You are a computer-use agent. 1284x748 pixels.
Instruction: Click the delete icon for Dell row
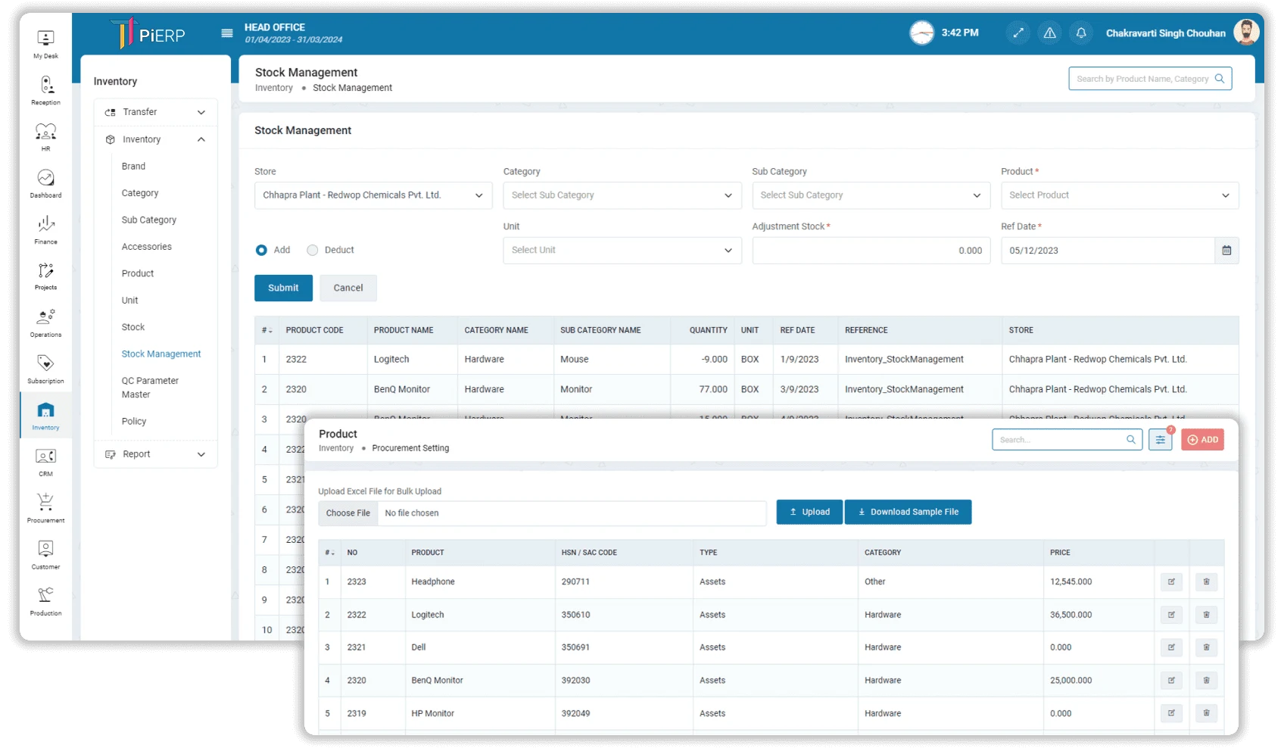coord(1206,647)
